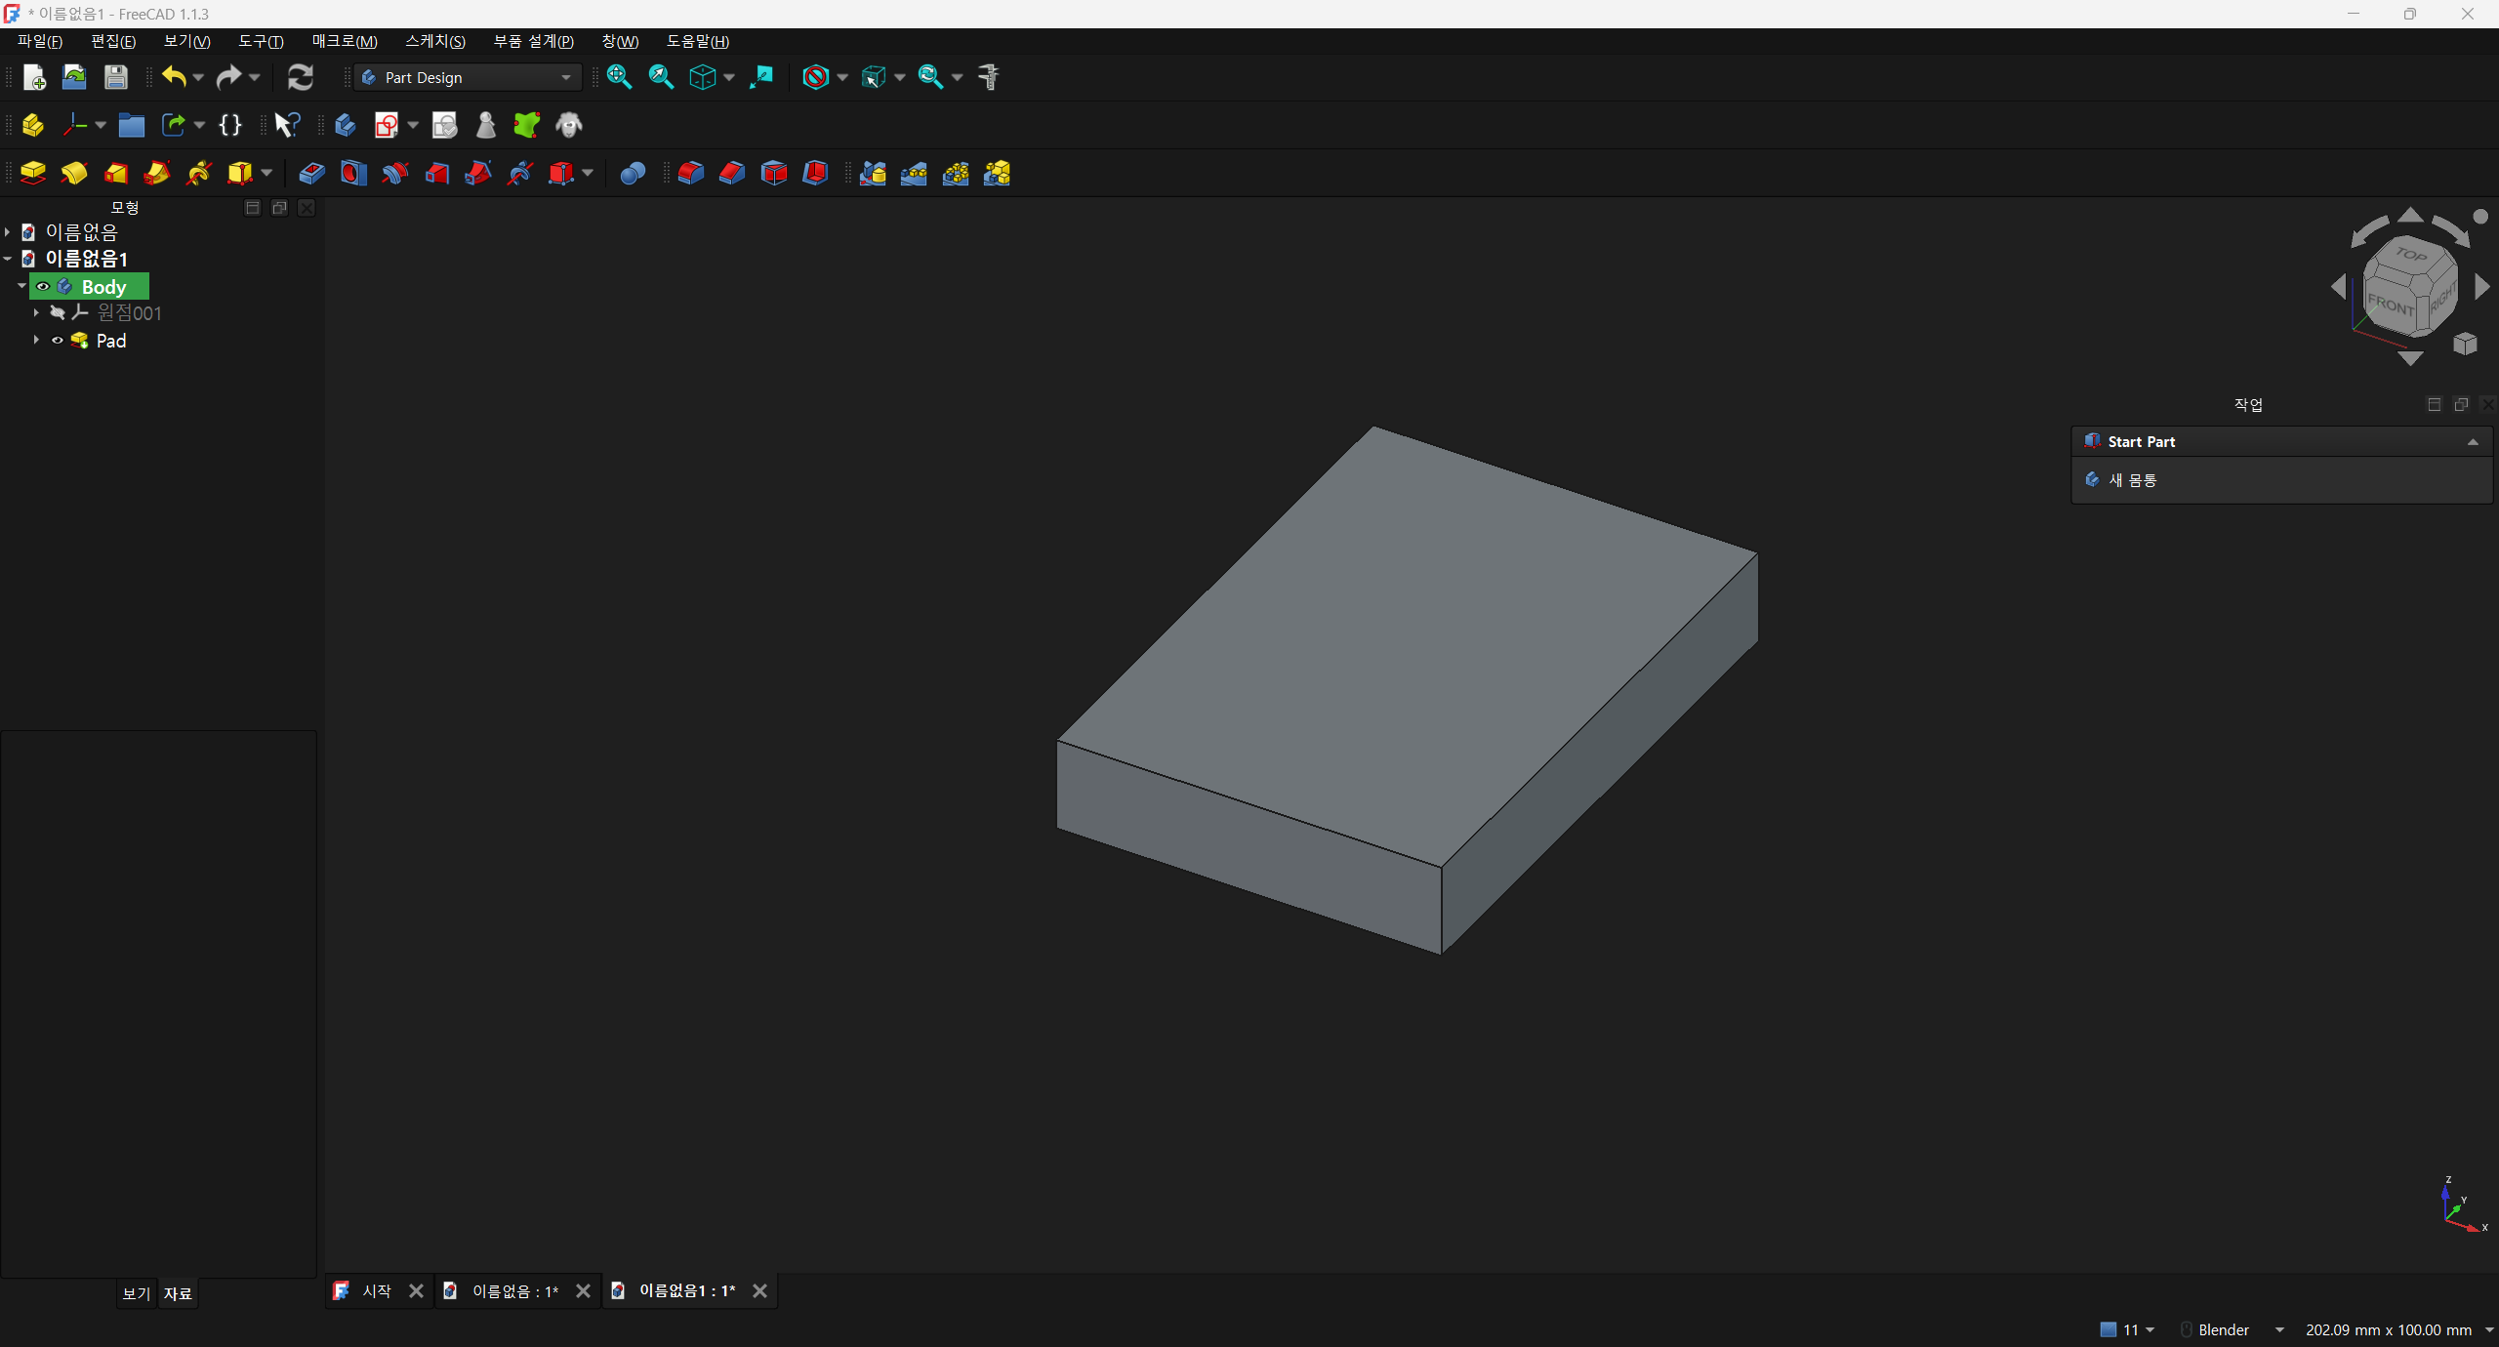Switch to the 이름없음 : 1* document tab
The width and height of the screenshot is (2499, 1347).
515,1291
